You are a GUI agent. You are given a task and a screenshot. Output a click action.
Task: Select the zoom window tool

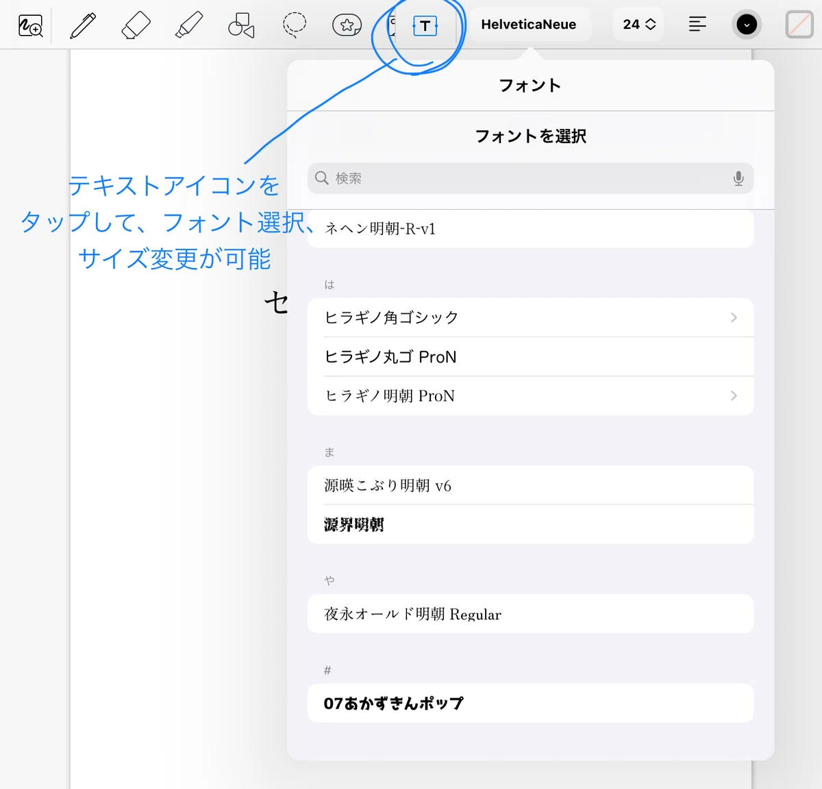30,25
